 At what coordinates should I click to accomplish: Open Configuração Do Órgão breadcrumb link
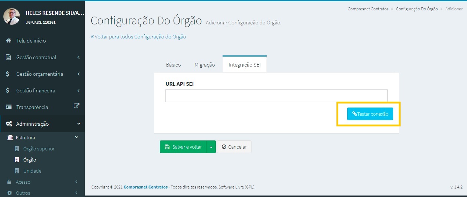tap(417, 9)
